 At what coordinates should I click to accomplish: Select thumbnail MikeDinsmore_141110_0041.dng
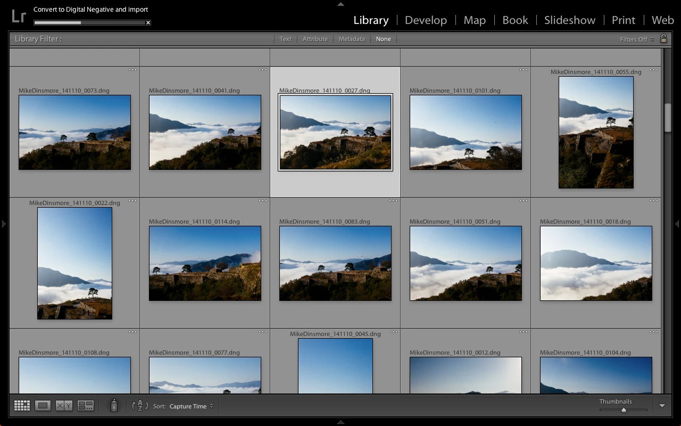point(205,132)
